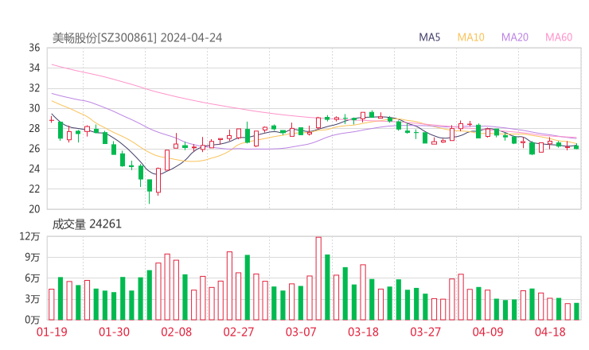The width and height of the screenshot is (589, 350).
Task: Click the 01-30 date axis label
Action: (114, 332)
